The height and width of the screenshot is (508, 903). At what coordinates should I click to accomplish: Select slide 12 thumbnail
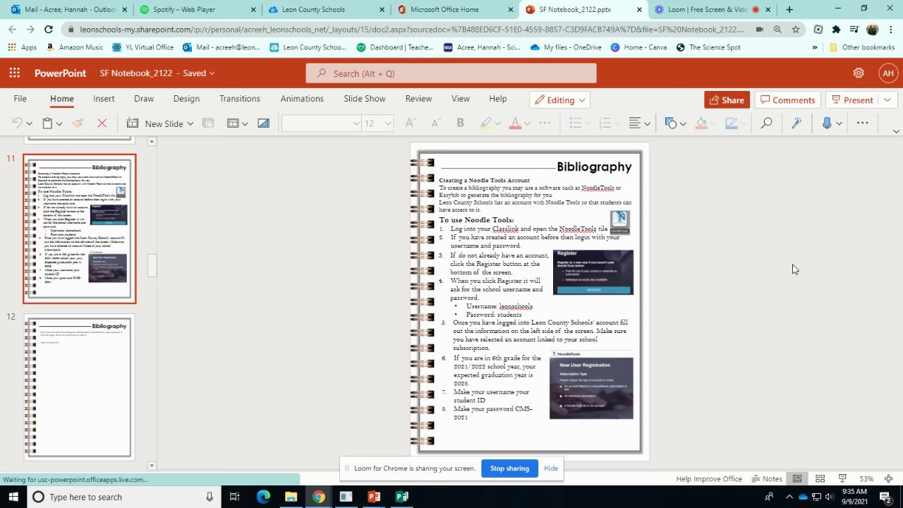[78, 387]
